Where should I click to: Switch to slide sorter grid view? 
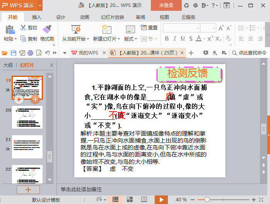(x=130, y=199)
